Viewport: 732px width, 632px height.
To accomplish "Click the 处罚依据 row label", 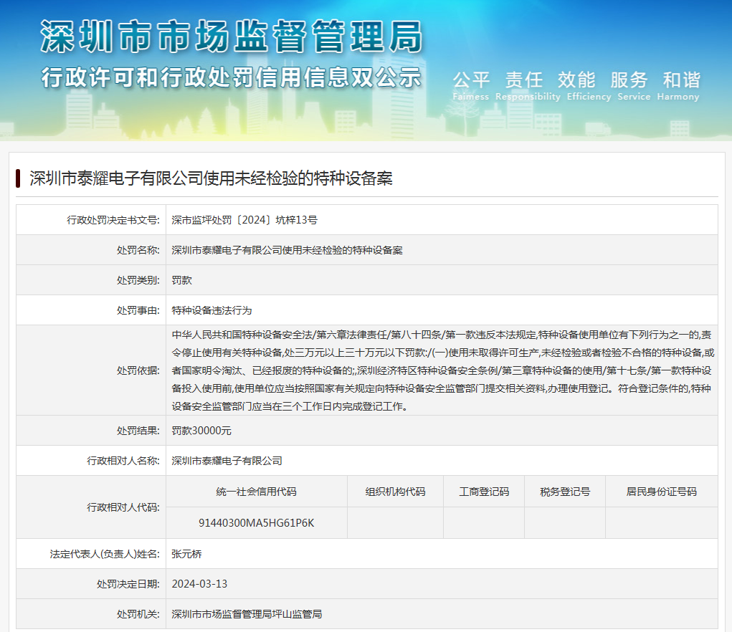I will tap(138, 370).
